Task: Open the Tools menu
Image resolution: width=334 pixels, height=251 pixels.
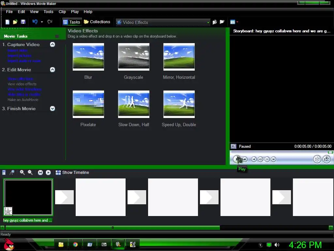Action: pos(48,12)
